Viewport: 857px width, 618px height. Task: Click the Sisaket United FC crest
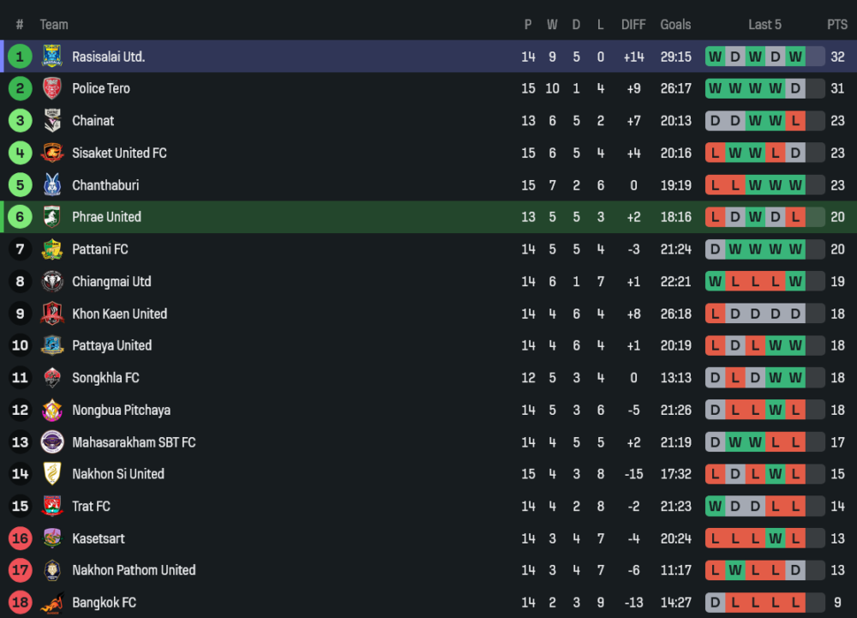[x=52, y=153]
